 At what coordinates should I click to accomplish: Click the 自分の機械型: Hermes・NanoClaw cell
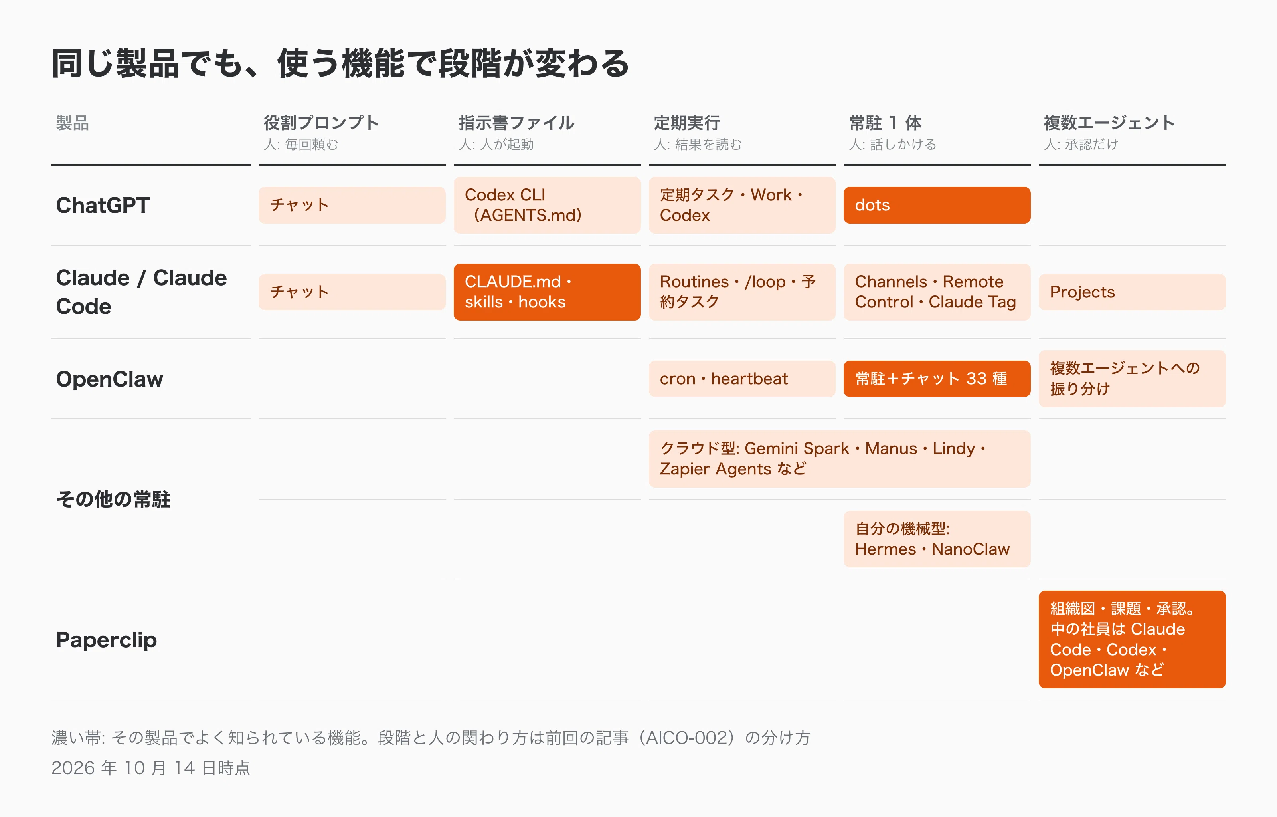[937, 539]
